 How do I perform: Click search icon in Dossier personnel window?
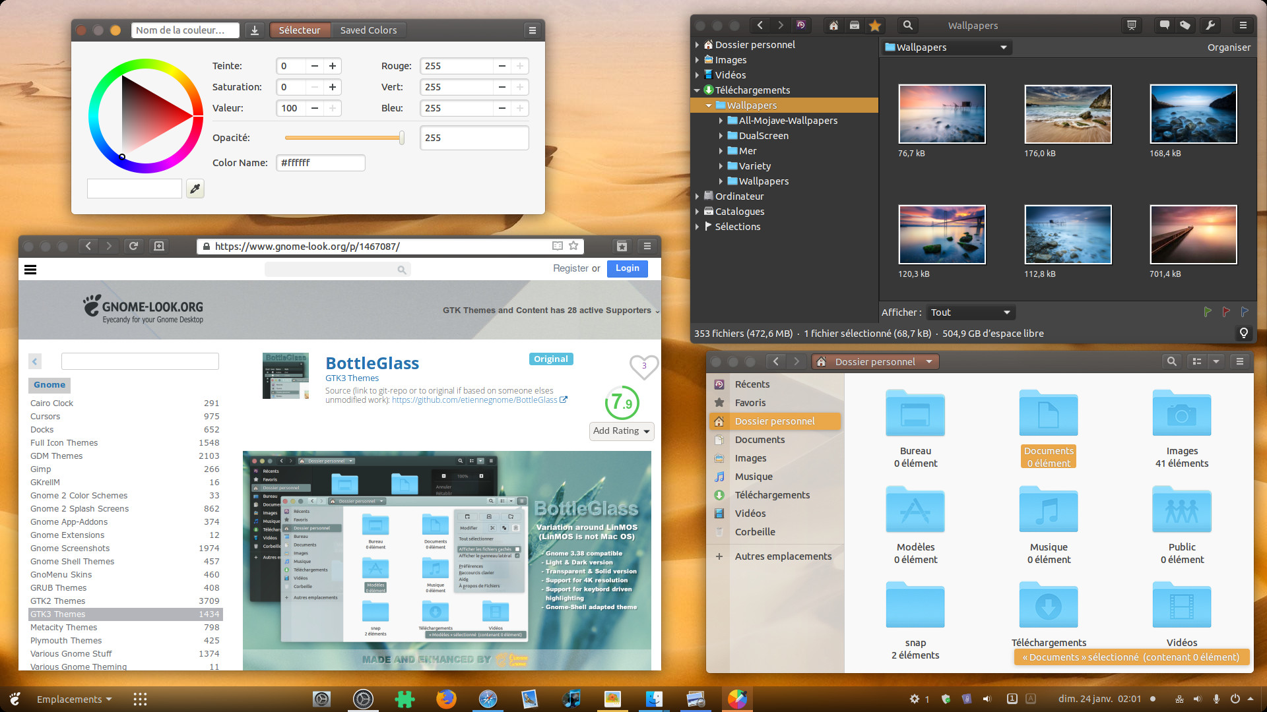(x=1171, y=361)
